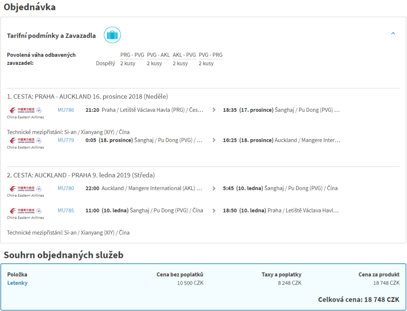Open flight number MU779 details
The width and height of the screenshot is (407, 311).
[x=66, y=140]
